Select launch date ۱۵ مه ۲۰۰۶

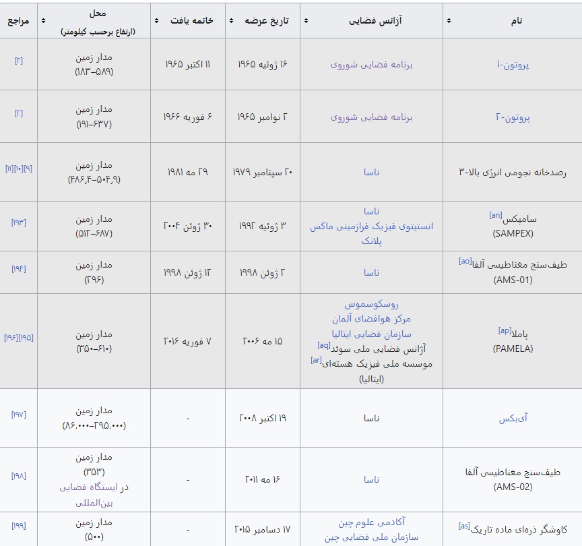pos(263,341)
